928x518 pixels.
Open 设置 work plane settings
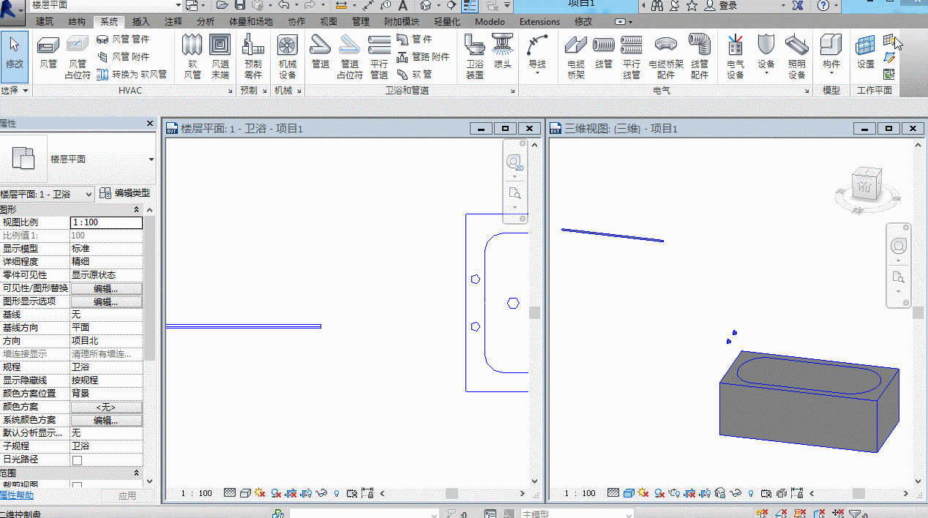(866, 52)
